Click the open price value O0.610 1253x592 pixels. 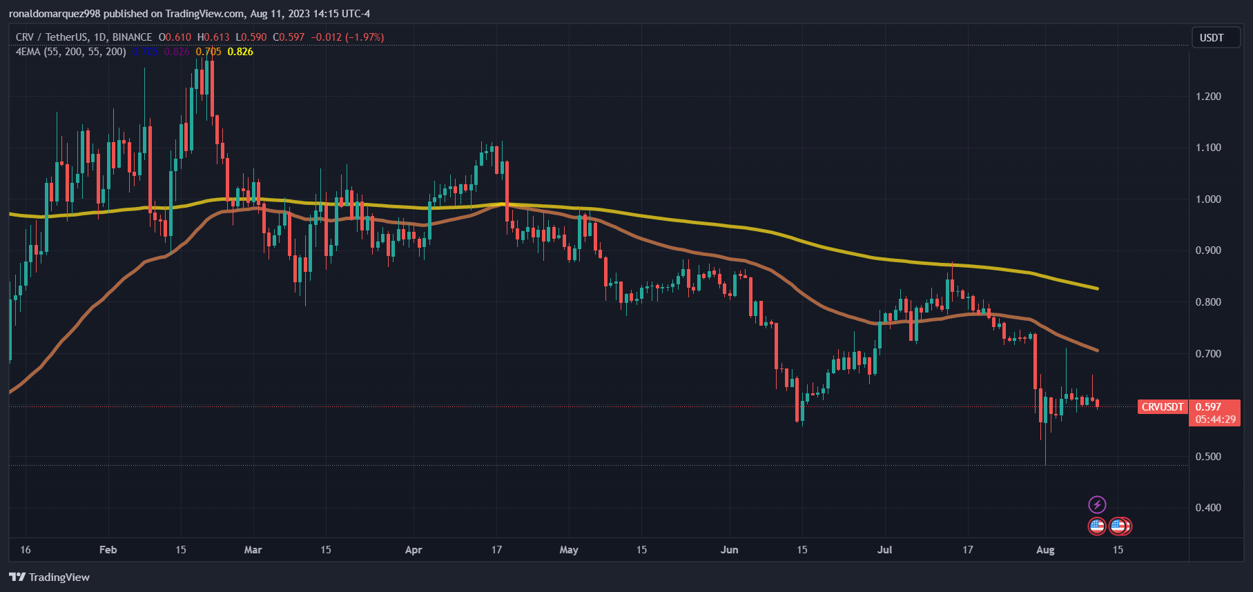(175, 37)
